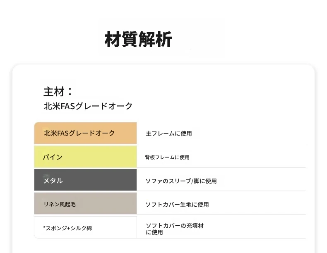This screenshot has width=327, height=253.
Task: Select the yellow パイン swatch
Action: [x=86, y=157]
